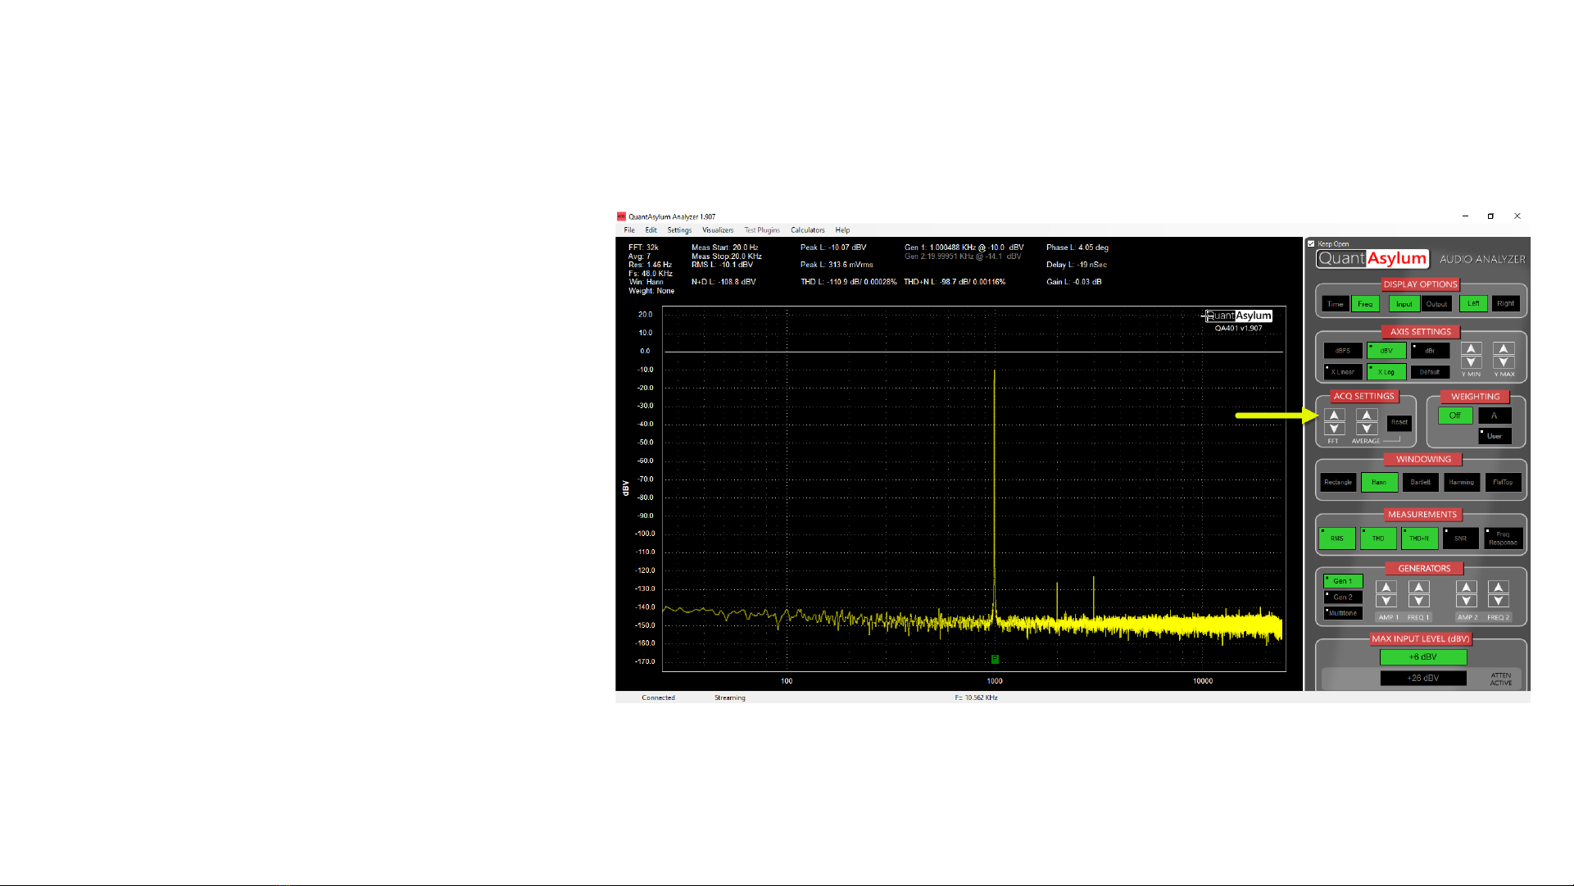Uncheck the Keep Open checkbox

pos(1311,243)
